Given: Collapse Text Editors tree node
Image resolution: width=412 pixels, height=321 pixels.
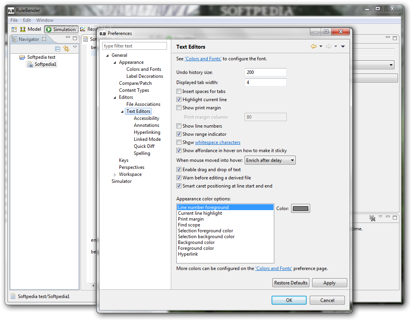Looking at the screenshot, I should click(122, 112).
